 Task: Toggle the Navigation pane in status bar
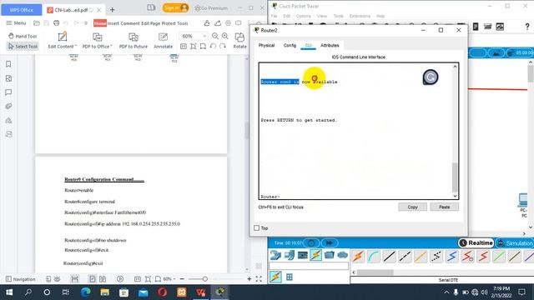point(21,279)
